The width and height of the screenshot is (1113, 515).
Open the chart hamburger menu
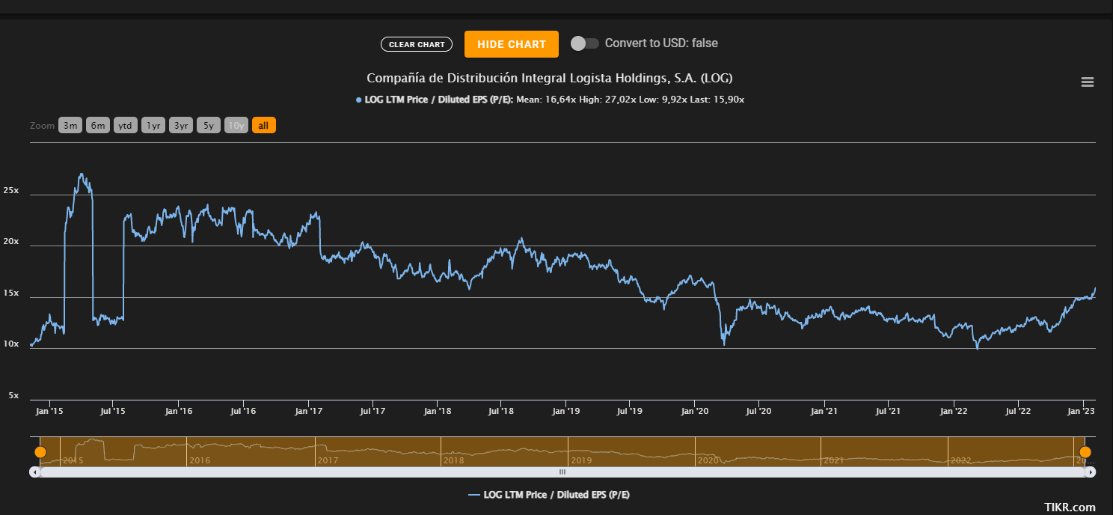(x=1087, y=82)
